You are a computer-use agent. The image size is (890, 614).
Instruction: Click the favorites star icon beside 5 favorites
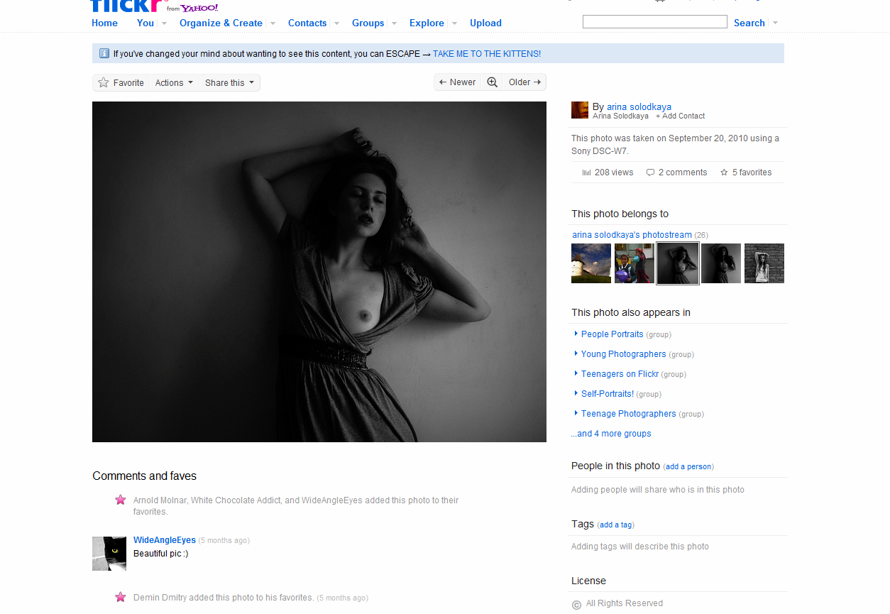(x=724, y=172)
